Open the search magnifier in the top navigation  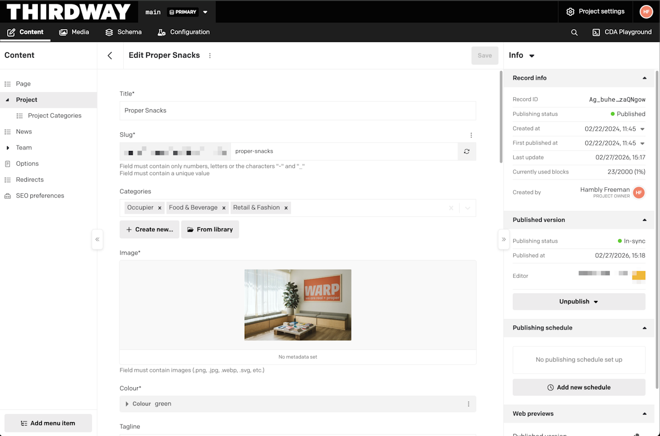574,32
